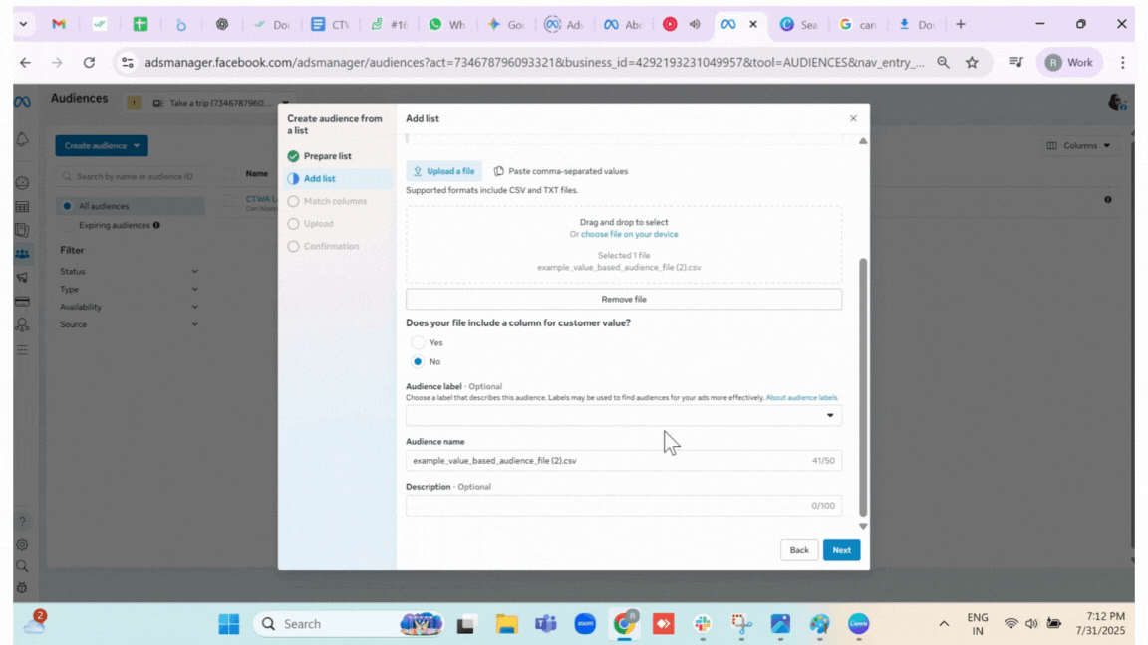
Task: Select the Upload a file tab
Action: point(443,171)
